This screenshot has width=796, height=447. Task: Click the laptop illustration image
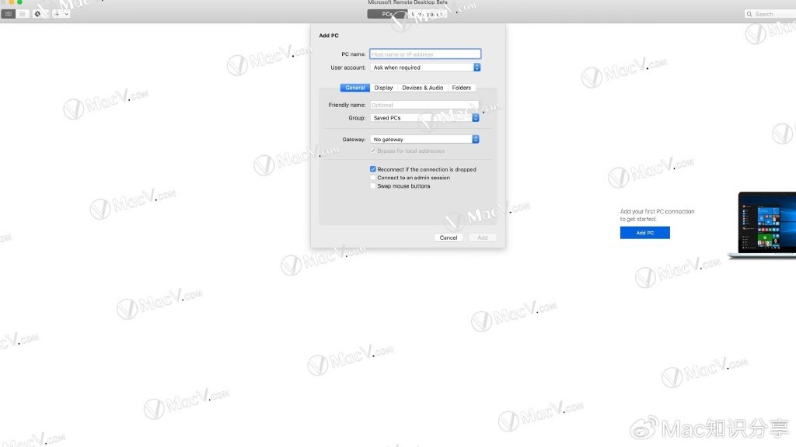(x=762, y=225)
